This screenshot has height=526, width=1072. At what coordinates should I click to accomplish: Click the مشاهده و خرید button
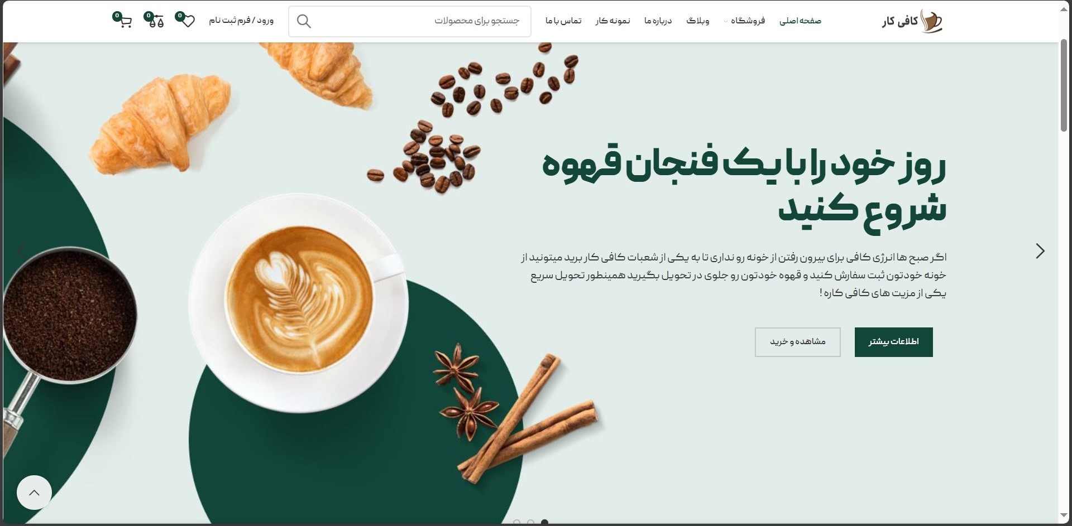[797, 342]
